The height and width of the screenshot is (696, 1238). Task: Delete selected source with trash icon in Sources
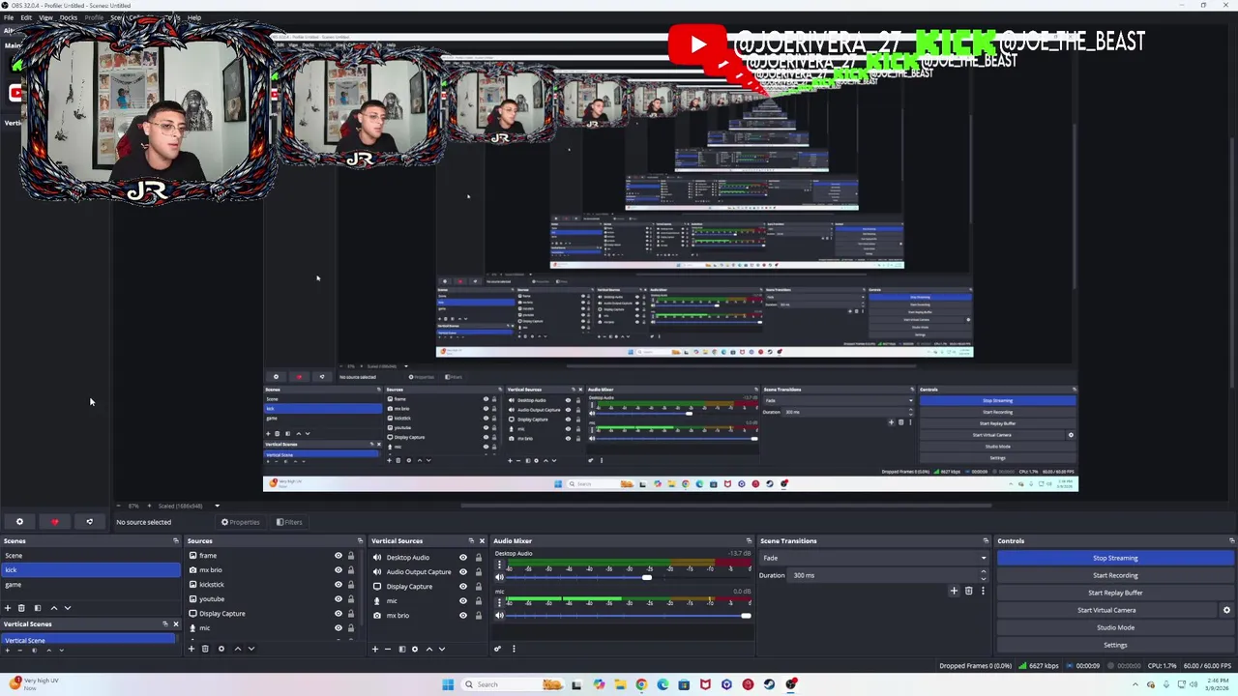click(x=205, y=649)
